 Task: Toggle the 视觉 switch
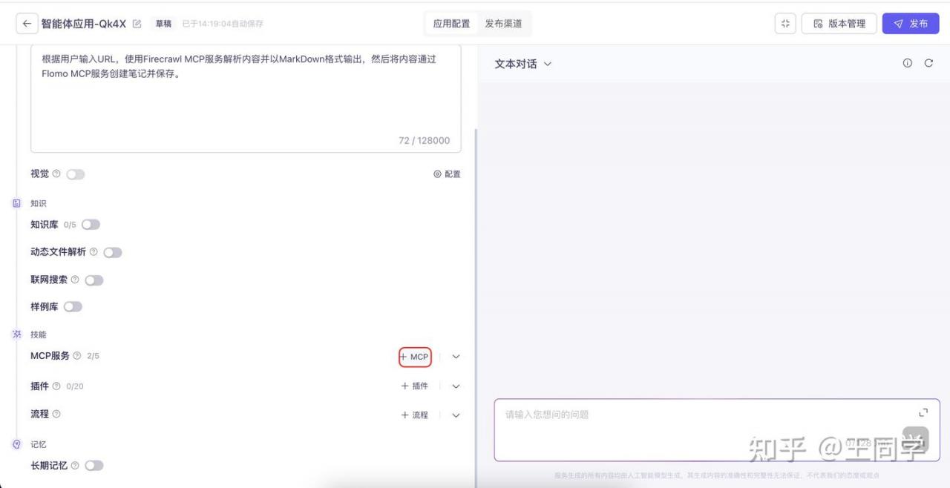click(76, 174)
